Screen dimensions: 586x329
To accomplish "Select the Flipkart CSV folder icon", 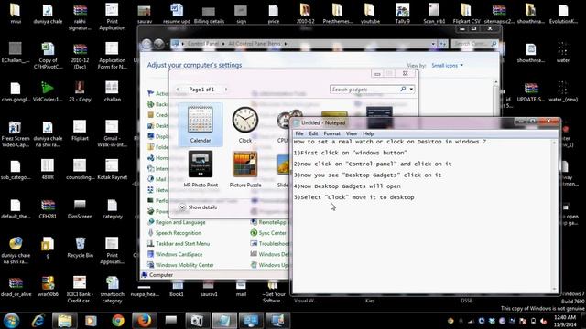I will 466,14.
